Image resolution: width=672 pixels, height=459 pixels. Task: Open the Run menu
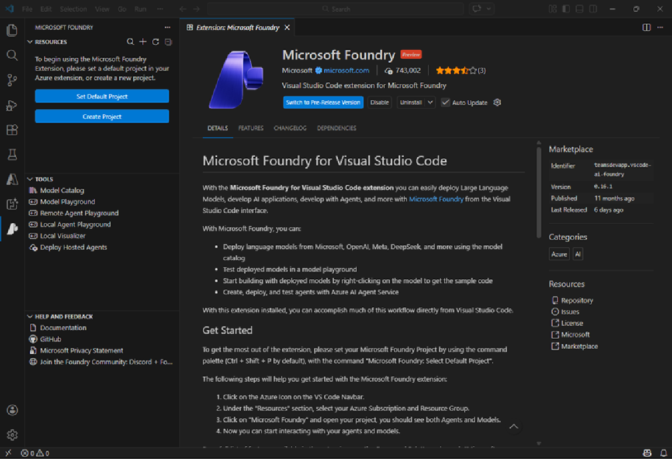140,8
